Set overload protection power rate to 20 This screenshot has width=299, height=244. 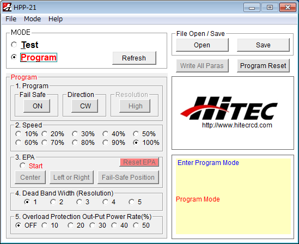click(71, 225)
